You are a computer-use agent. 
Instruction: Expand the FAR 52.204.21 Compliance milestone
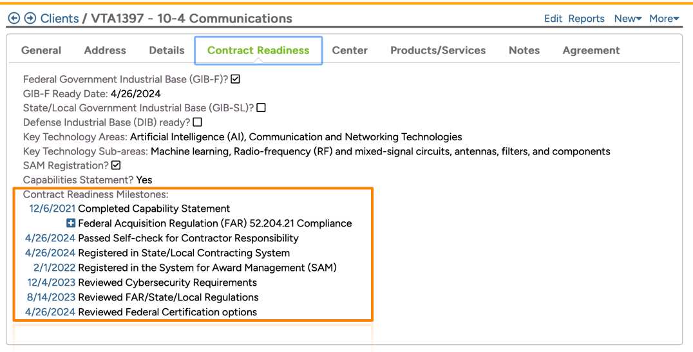(x=71, y=223)
